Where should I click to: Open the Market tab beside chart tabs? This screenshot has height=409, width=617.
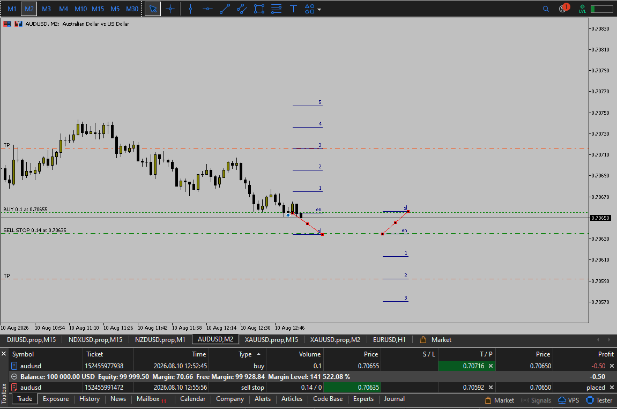[436, 340]
